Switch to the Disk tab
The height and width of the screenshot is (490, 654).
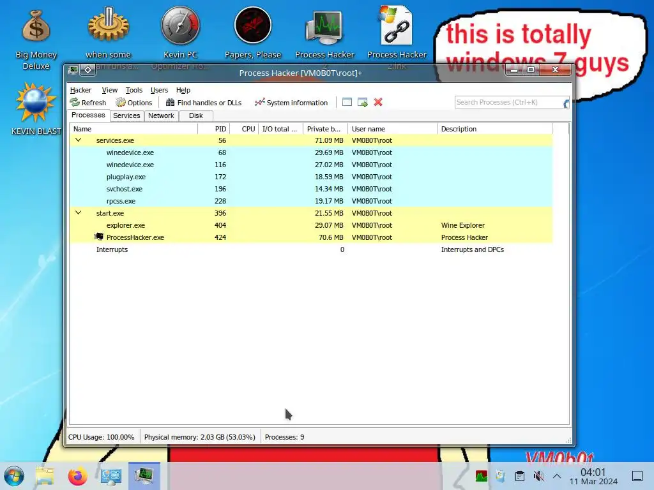point(195,116)
